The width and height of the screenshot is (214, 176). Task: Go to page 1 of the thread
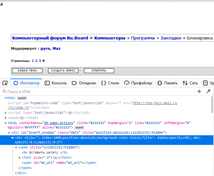[x=33, y=61]
